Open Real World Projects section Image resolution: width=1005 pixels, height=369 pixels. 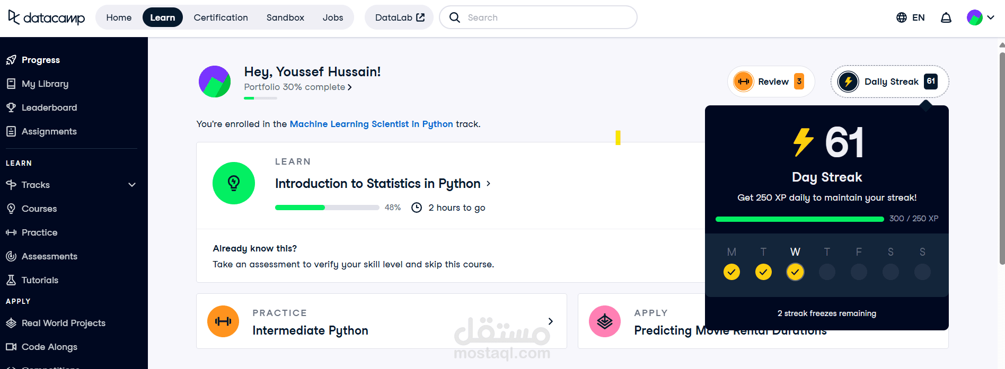pos(63,323)
